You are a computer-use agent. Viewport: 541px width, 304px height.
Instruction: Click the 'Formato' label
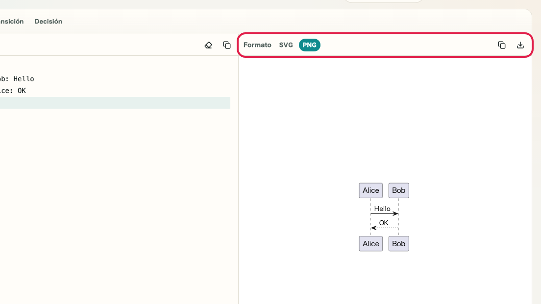[x=257, y=45]
